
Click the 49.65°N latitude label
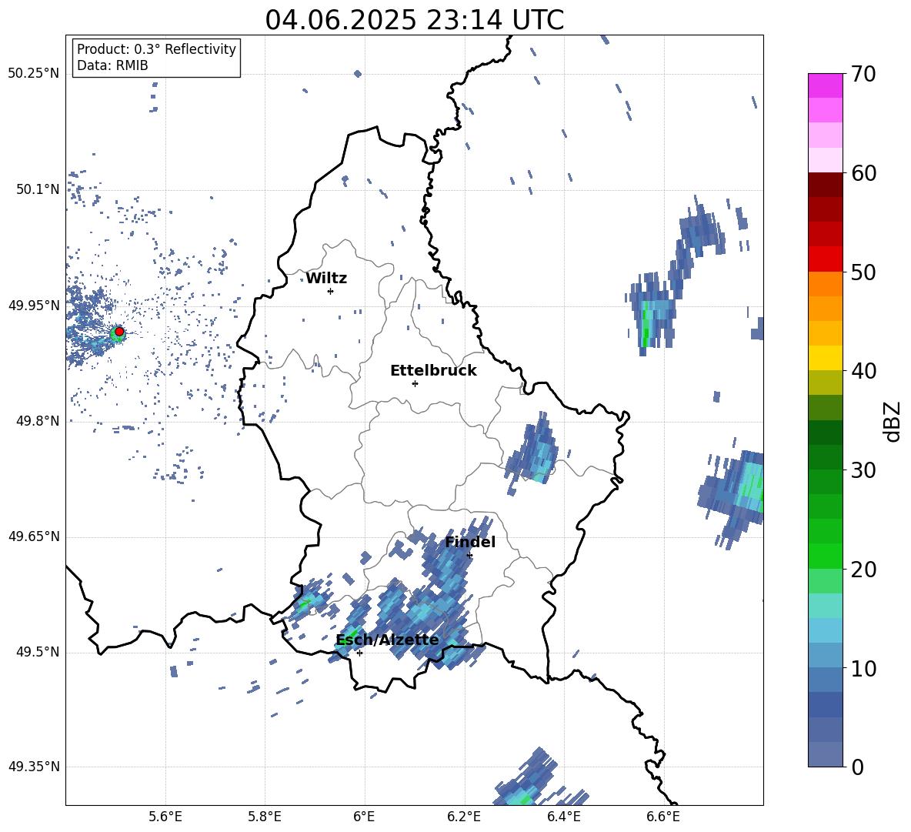[x=34, y=536]
